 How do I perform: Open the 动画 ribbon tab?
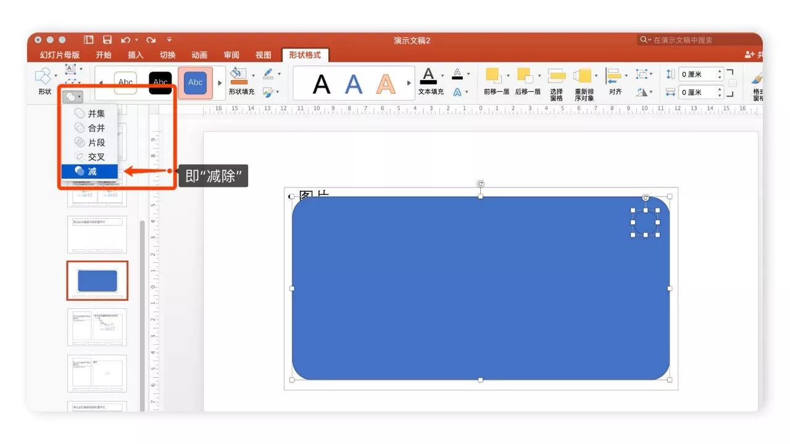pyautogui.click(x=199, y=55)
